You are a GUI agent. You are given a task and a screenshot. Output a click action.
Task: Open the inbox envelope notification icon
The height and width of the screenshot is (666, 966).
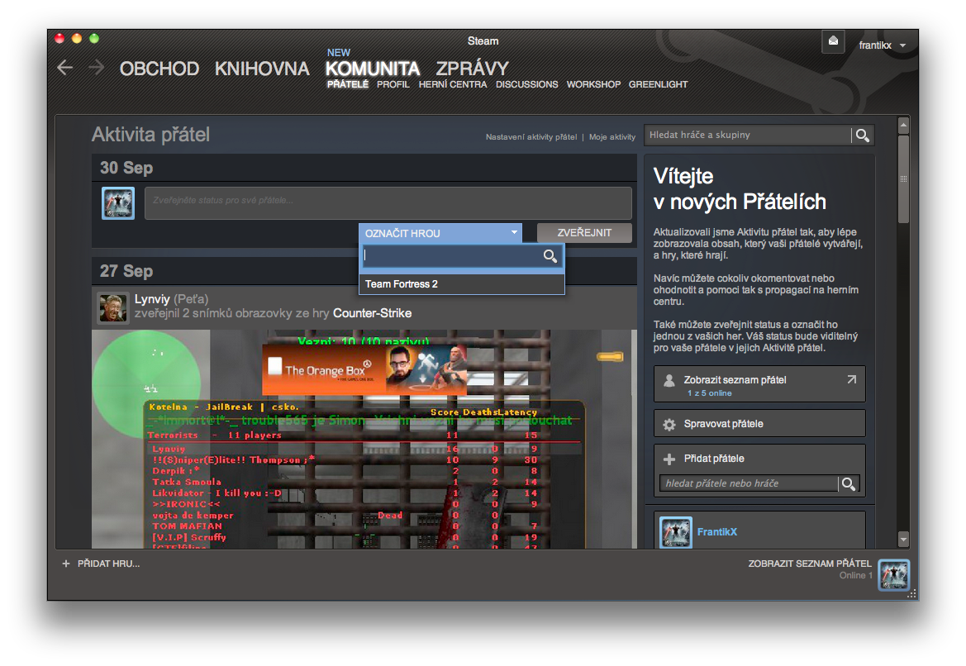(x=833, y=41)
